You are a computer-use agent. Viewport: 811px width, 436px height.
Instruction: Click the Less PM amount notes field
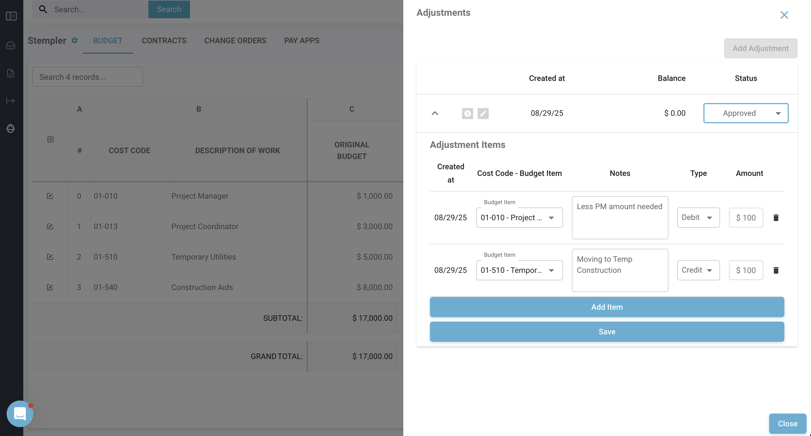pos(620,217)
